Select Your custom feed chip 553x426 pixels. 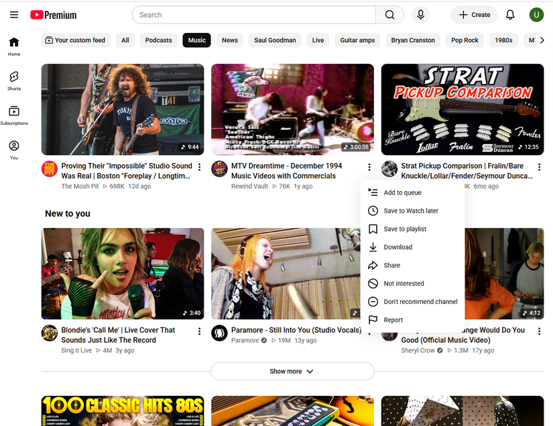coord(76,40)
